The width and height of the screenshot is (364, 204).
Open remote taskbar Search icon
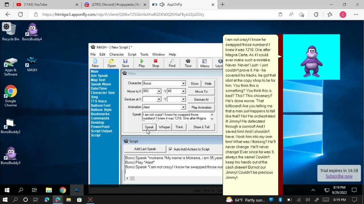click(x=21, y=190)
